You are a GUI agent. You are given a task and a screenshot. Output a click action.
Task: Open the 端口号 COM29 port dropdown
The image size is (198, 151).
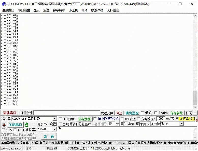tap(54, 119)
